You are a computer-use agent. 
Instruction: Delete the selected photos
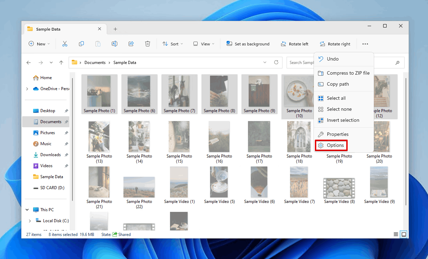(x=148, y=44)
